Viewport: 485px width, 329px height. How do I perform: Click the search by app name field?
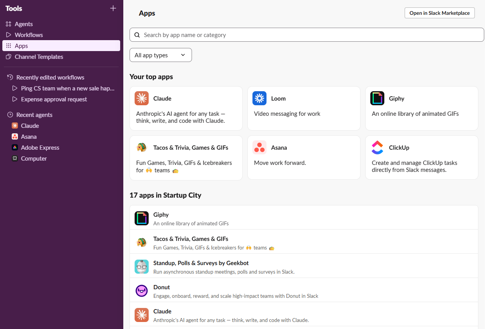(x=307, y=35)
